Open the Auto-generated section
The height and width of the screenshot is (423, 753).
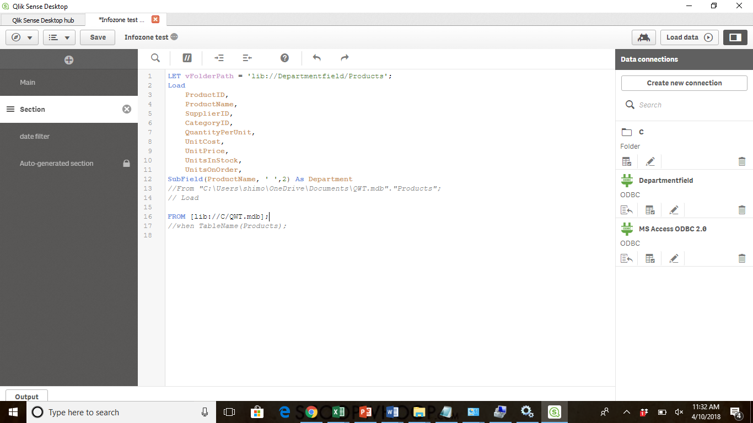click(x=69, y=164)
